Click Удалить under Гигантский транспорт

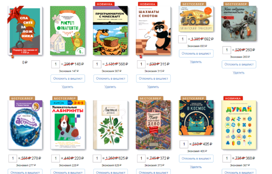(x=196, y=62)
